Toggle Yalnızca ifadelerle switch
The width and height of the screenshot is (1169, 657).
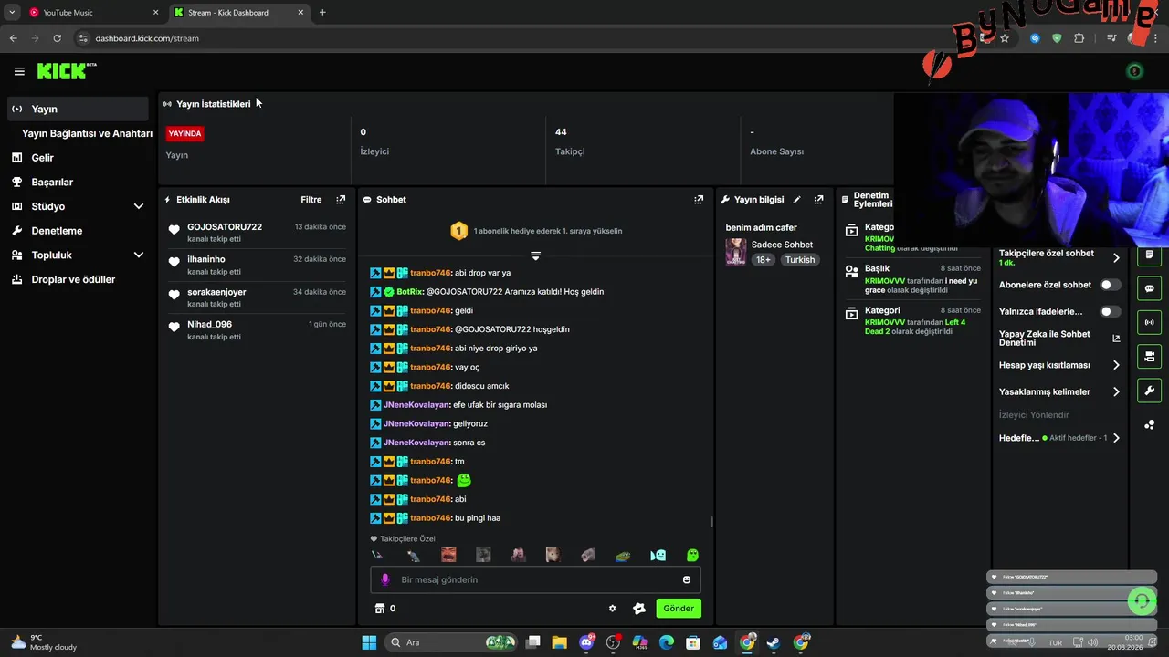click(1110, 311)
